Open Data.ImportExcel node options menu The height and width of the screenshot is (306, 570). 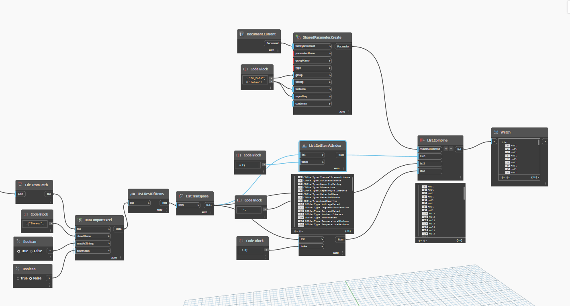point(121,258)
